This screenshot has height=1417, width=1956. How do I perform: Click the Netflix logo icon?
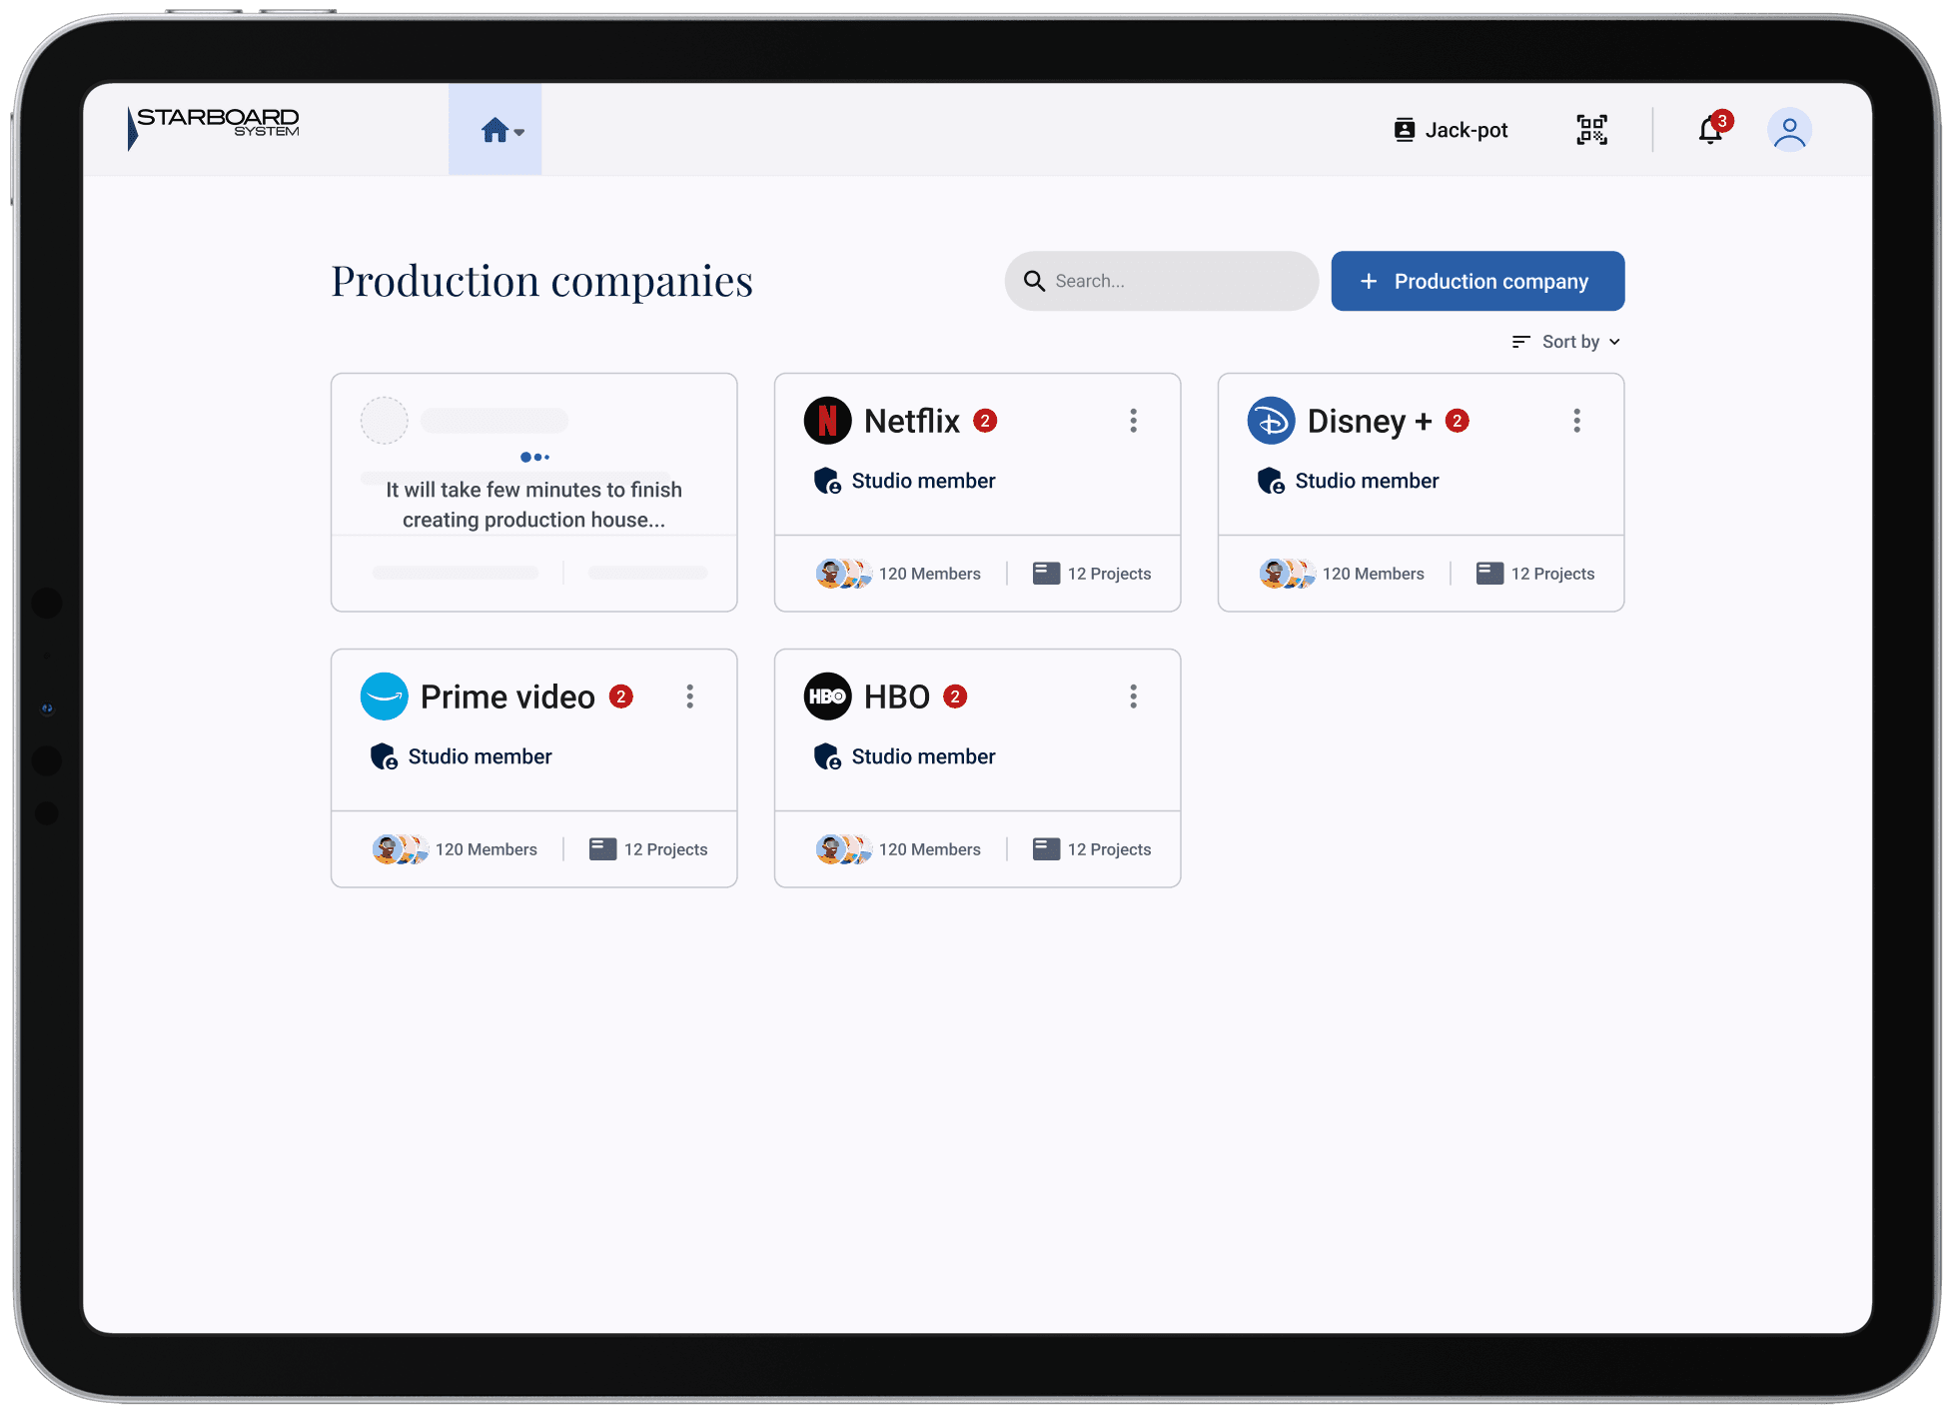click(827, 421)
